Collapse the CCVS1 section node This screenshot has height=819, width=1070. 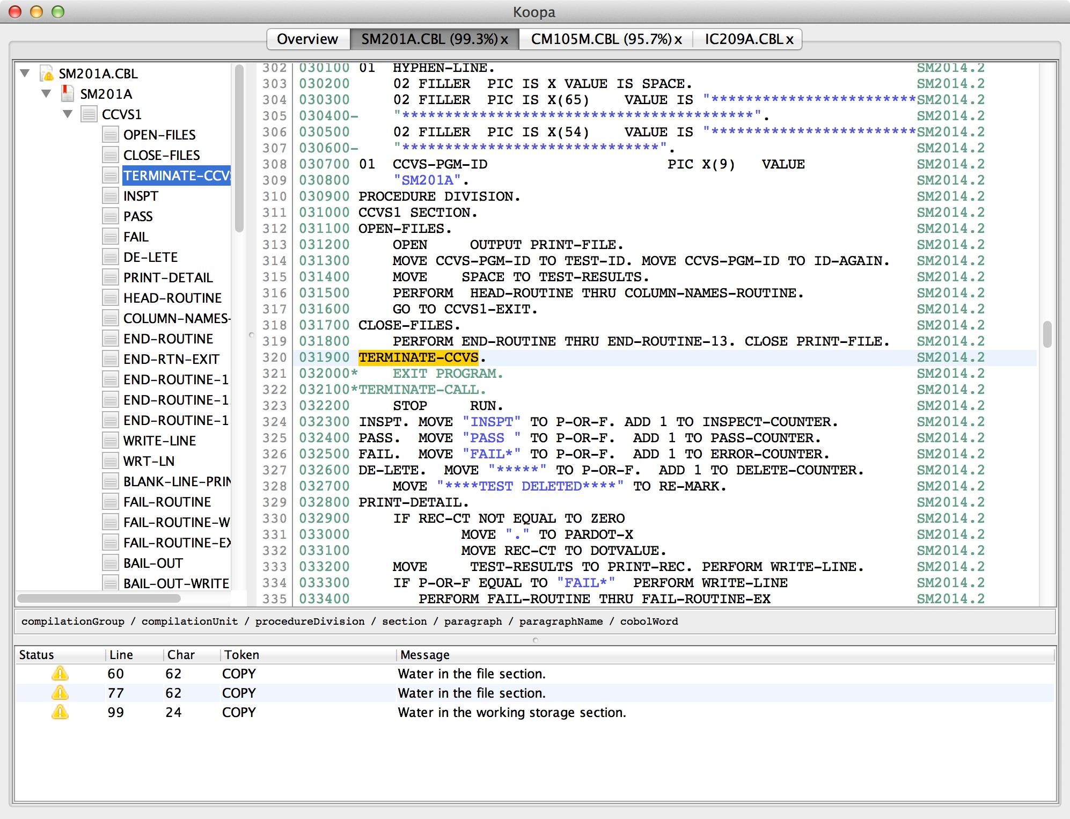[68, 114]
